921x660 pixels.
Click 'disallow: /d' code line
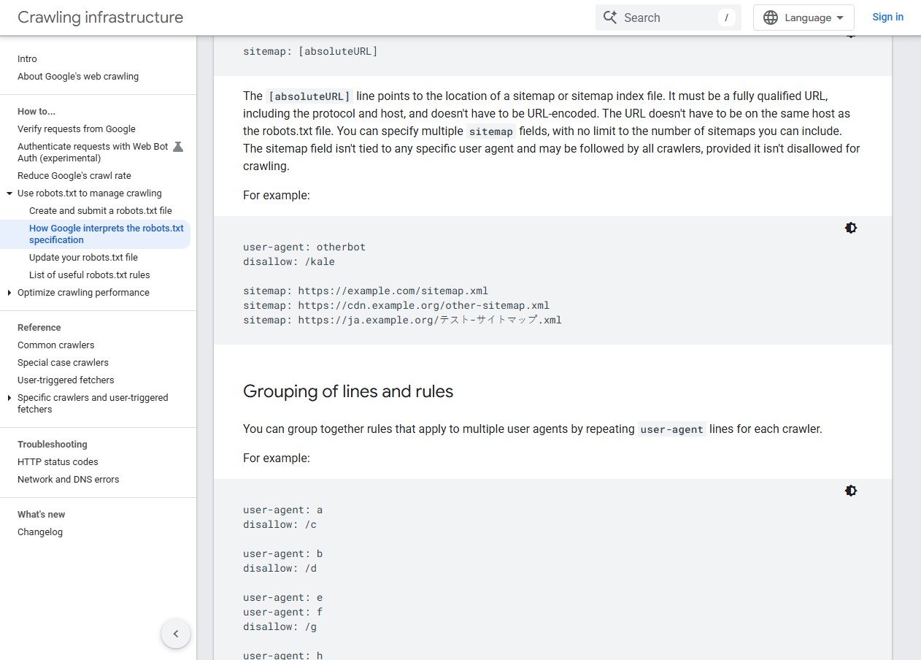[x=280, y=568]
